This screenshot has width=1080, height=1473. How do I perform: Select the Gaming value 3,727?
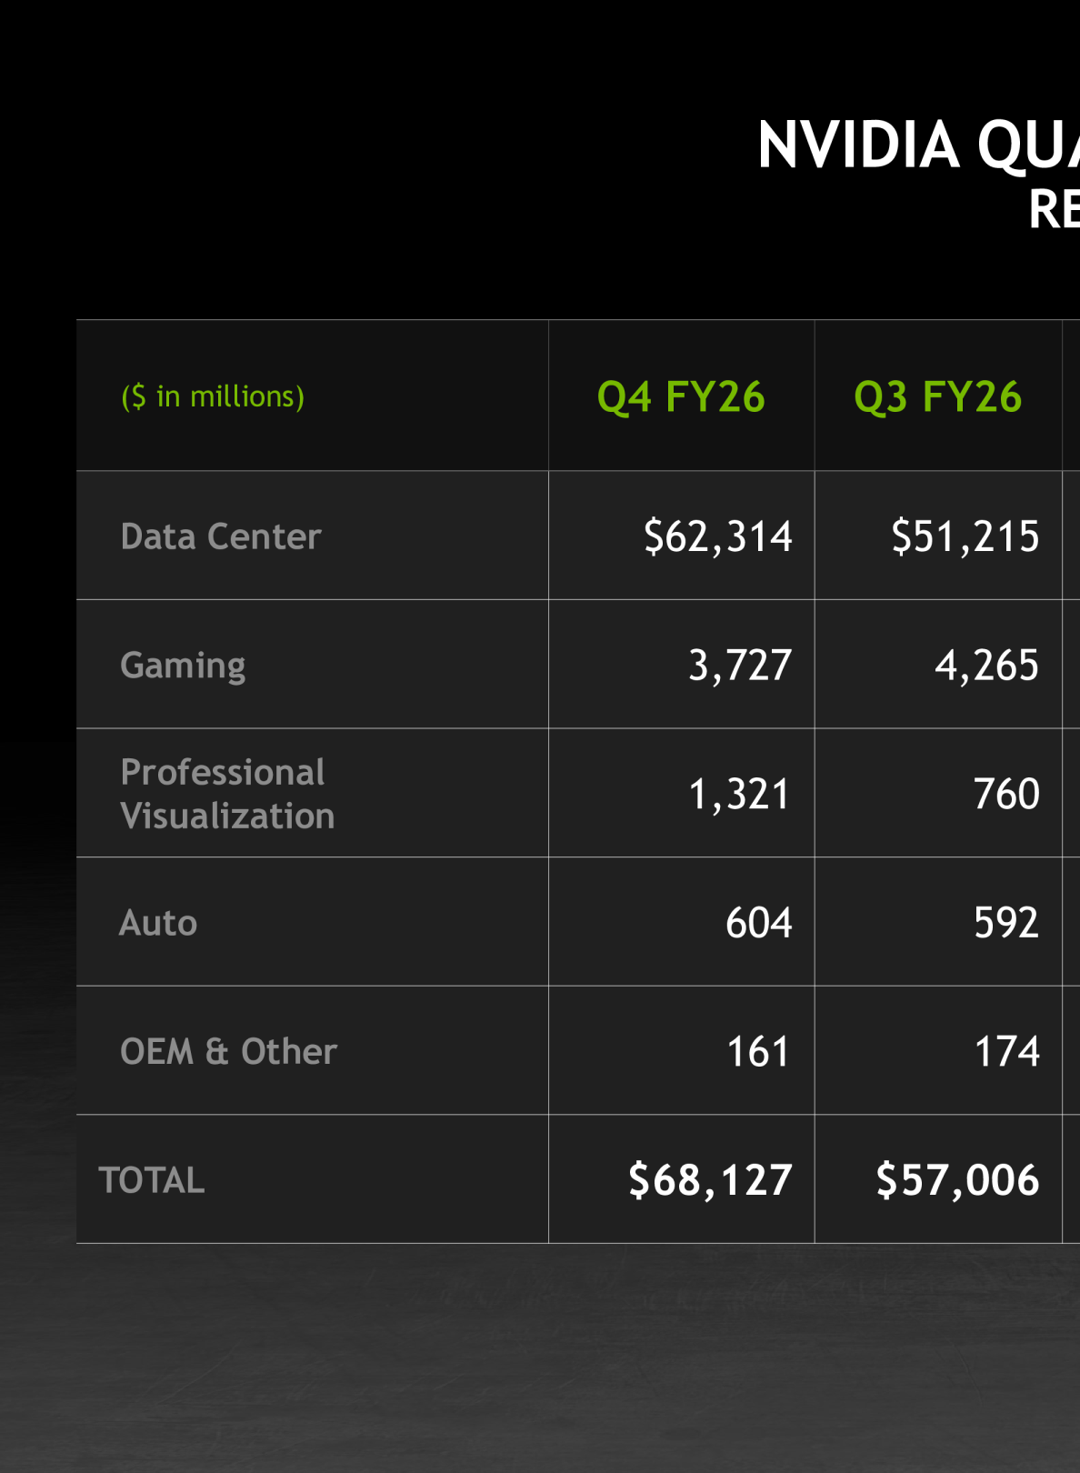point(740,666)
